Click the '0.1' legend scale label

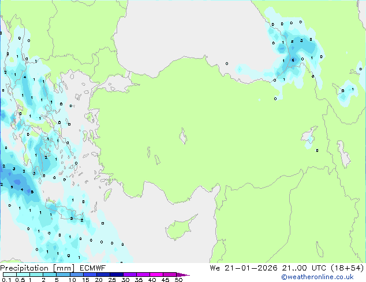click(x=6, y=280)
